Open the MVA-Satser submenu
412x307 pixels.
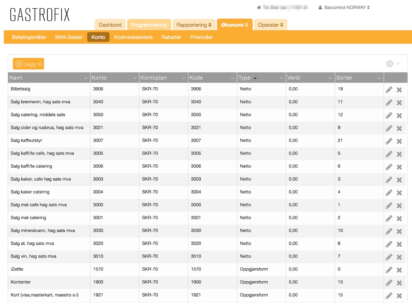click(69, 37)
